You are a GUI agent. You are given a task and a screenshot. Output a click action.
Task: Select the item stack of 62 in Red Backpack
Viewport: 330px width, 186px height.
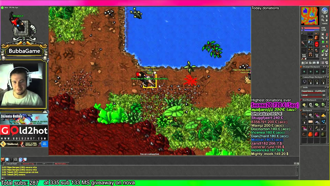coord(304,105)
